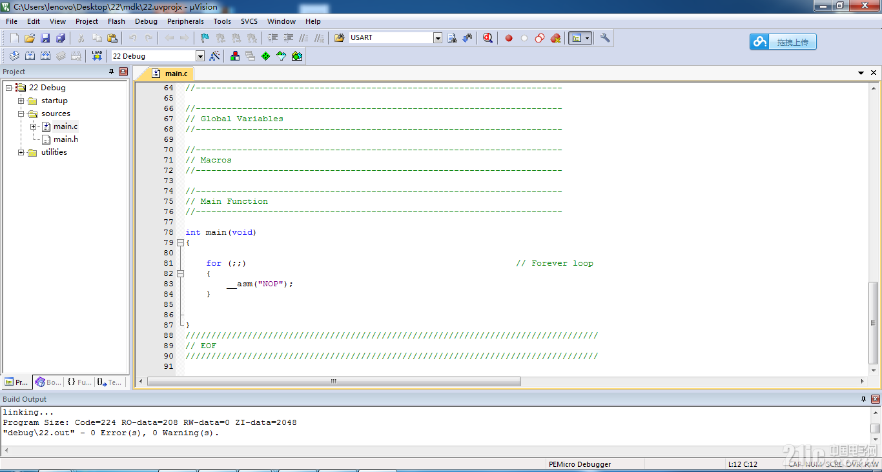Collapse the code fold at line 79
The height and width of the screenshot is (472, 882).
(x=180, y=242)
